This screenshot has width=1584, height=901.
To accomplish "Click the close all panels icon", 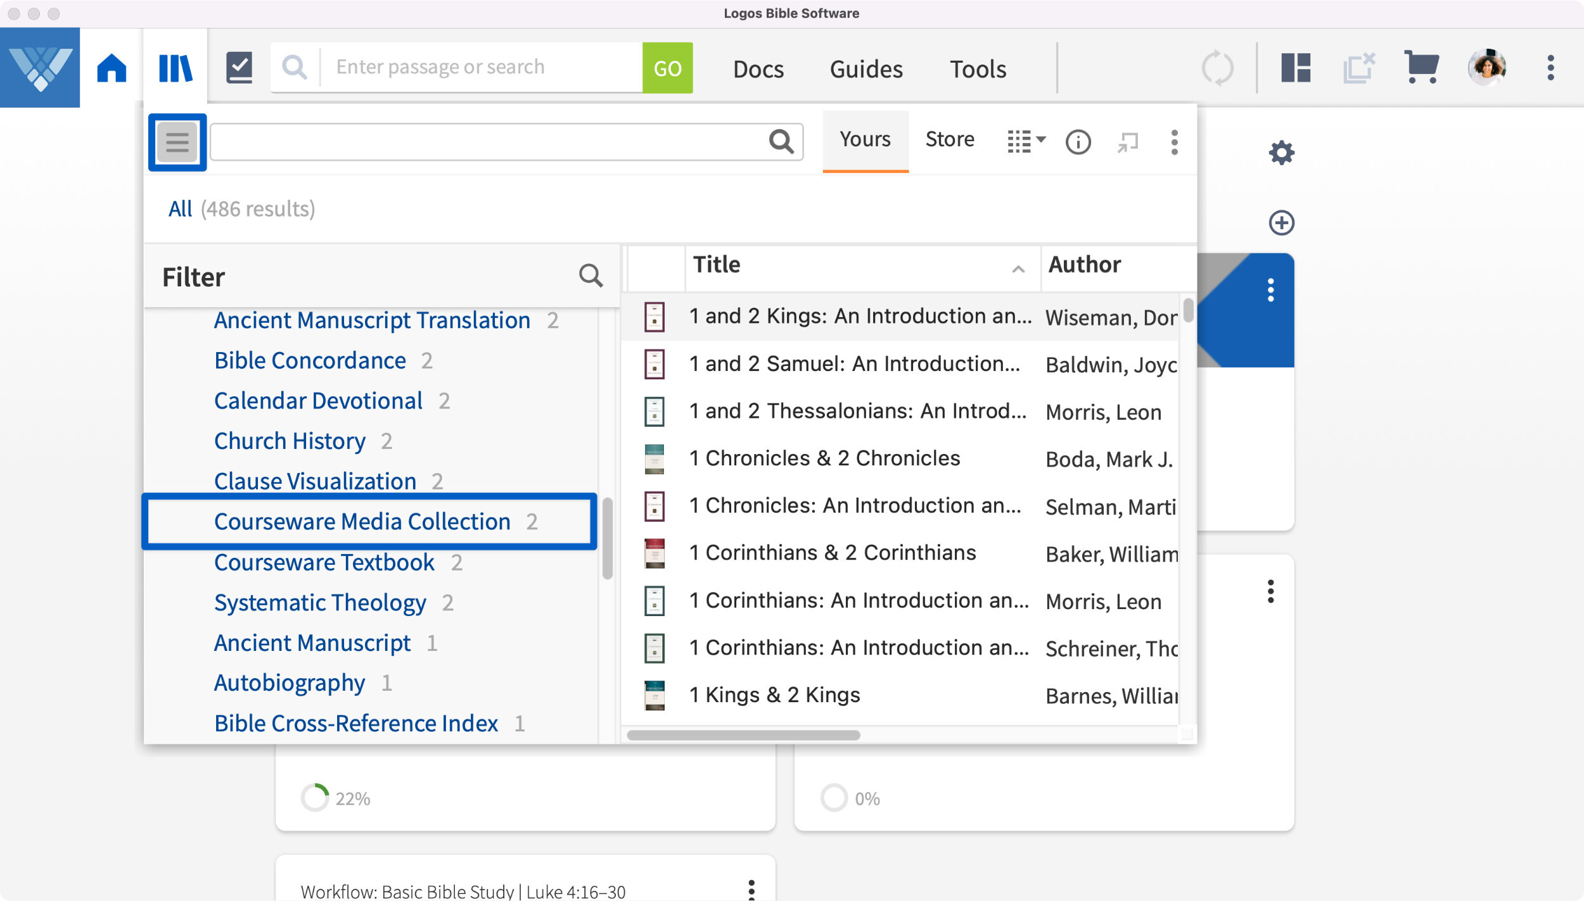I will [1358, 68].
